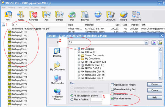This screenshot has width=165, height=107.
Task: Open the Help menu in menu bar
Action: click(x=43, y=8)
